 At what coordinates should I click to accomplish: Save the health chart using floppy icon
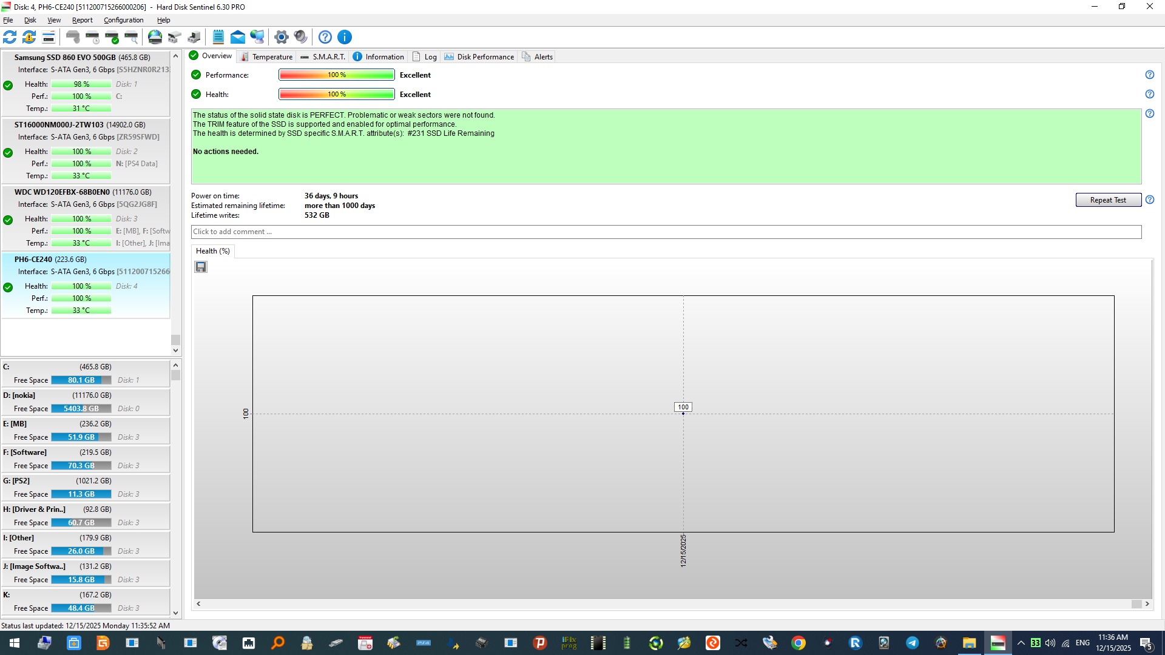pyautogui.click(x=201, y=267)
